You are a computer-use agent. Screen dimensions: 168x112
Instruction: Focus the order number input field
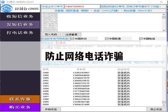(82, 6)
